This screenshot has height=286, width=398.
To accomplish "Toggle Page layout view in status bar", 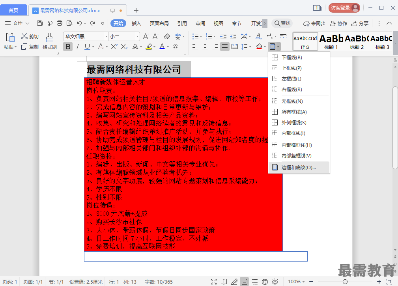I will coord(245,282).
